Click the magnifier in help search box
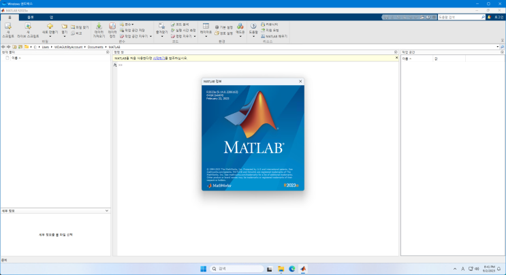 click(483, 17)
